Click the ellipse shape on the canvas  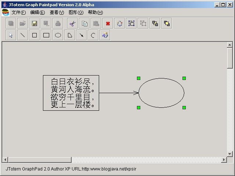(162, 93)
